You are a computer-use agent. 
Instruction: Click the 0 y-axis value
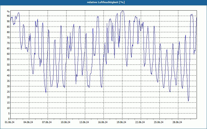point(9,119)
